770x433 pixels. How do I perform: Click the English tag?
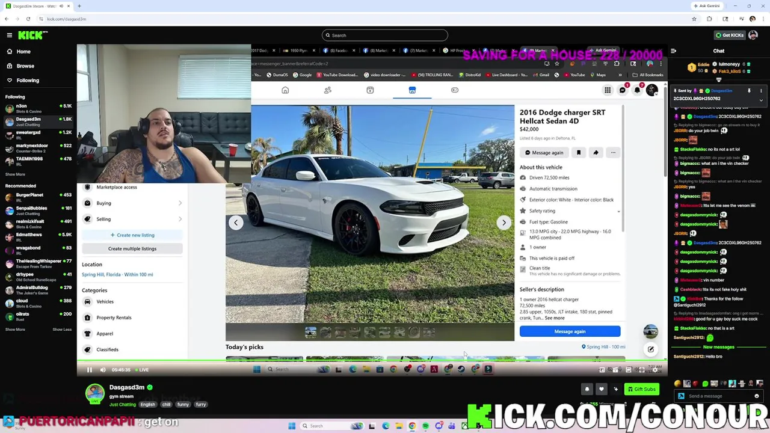pos(148,405)
